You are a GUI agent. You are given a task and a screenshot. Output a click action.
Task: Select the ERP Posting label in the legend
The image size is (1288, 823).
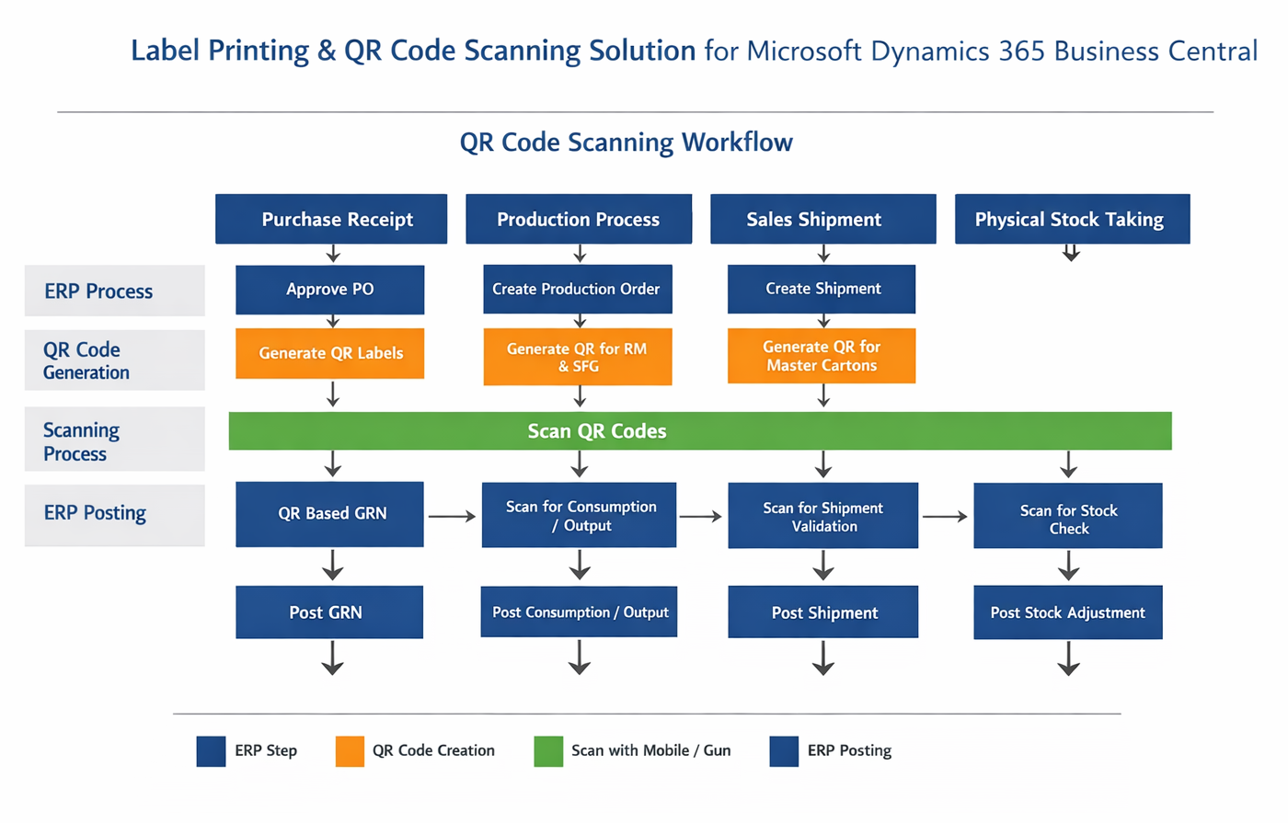pos(849,750)
